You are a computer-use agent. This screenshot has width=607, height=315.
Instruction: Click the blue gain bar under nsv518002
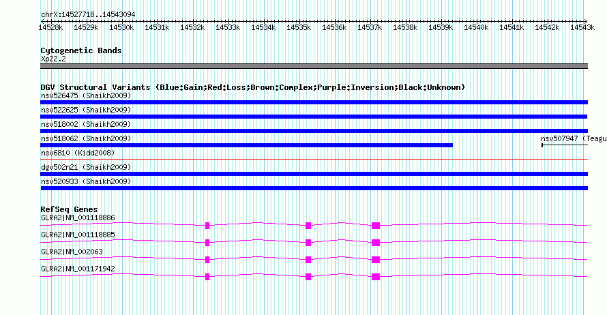point(314,131)
